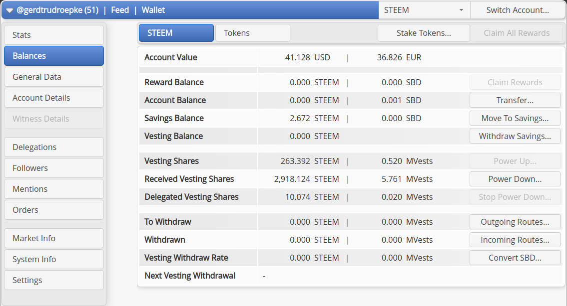Select Account Balance 0.001 SBD value
Image resolution: width=567 pixels, height=306 pixels.
401,100
